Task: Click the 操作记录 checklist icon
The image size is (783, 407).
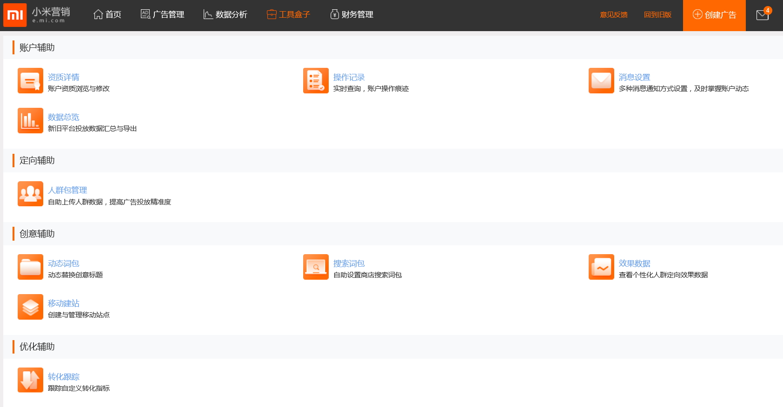Action: pyautogui.click(x=316, y=81)
